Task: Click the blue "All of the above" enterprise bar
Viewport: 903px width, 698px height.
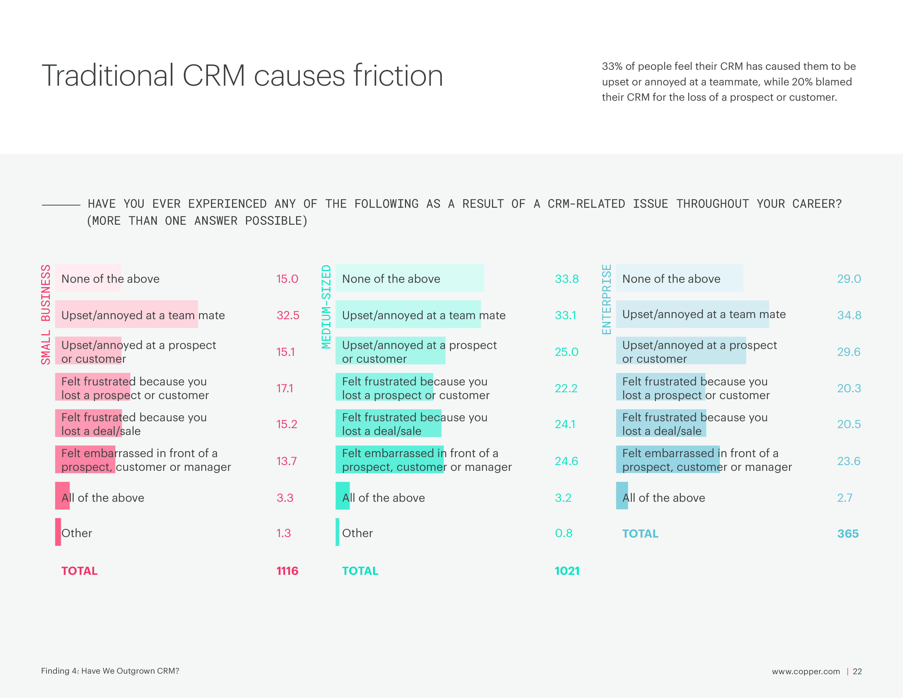Action: [621, 495]
